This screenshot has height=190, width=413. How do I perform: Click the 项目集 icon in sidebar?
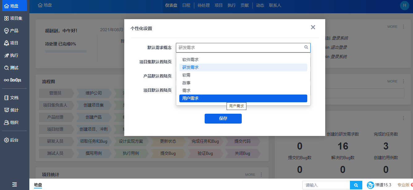6,19
